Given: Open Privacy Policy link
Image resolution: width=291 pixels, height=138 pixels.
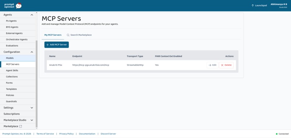Looking at the screenshot, I should click(66, 134).
